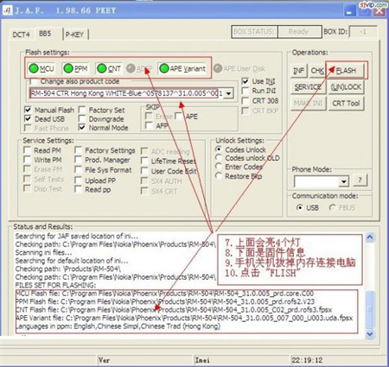Open the Phone Mode dropdown
389x367 pixels.
coord(343,181)
